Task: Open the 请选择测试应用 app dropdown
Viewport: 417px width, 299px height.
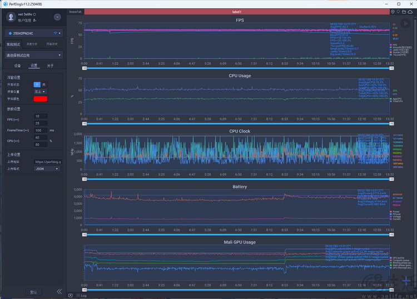Action: (34, 55)
